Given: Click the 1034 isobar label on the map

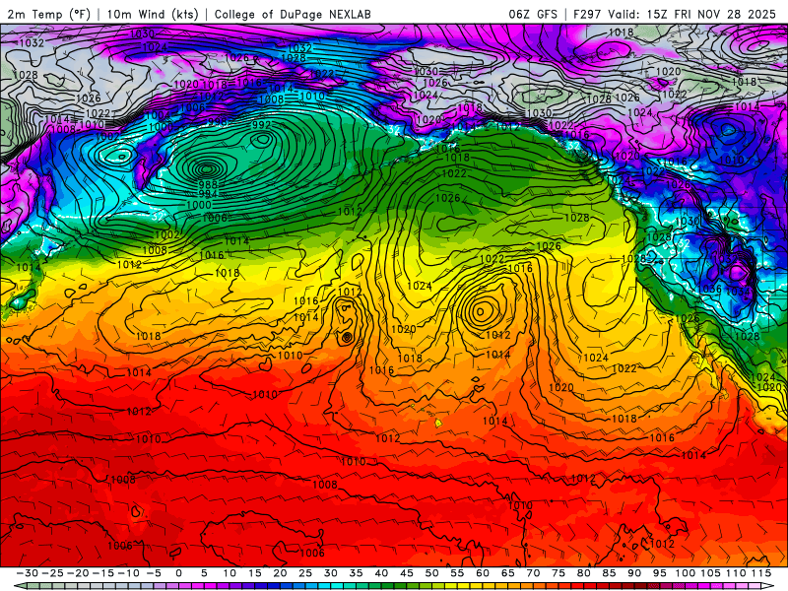Looking at the screenshot, I should coord(738,292).
